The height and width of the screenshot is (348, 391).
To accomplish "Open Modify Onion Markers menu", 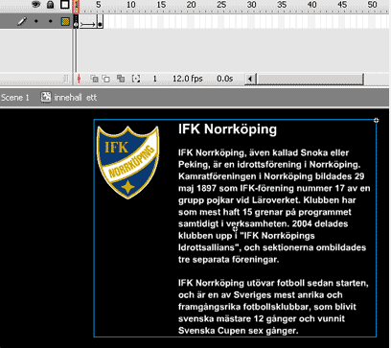I will [x=136, y=79].
